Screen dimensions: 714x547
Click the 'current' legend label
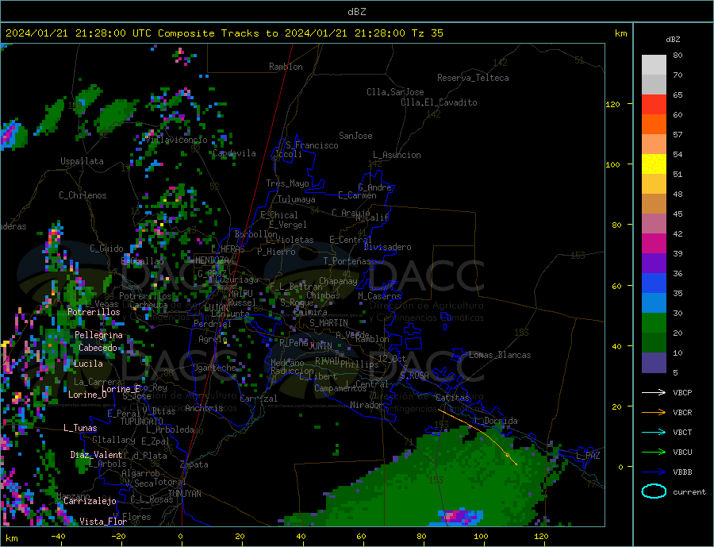pyautogui.click(x=689, y=492)
